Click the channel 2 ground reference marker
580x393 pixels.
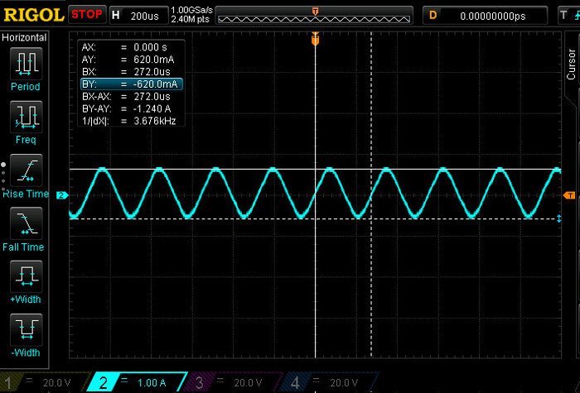(62, 195)
